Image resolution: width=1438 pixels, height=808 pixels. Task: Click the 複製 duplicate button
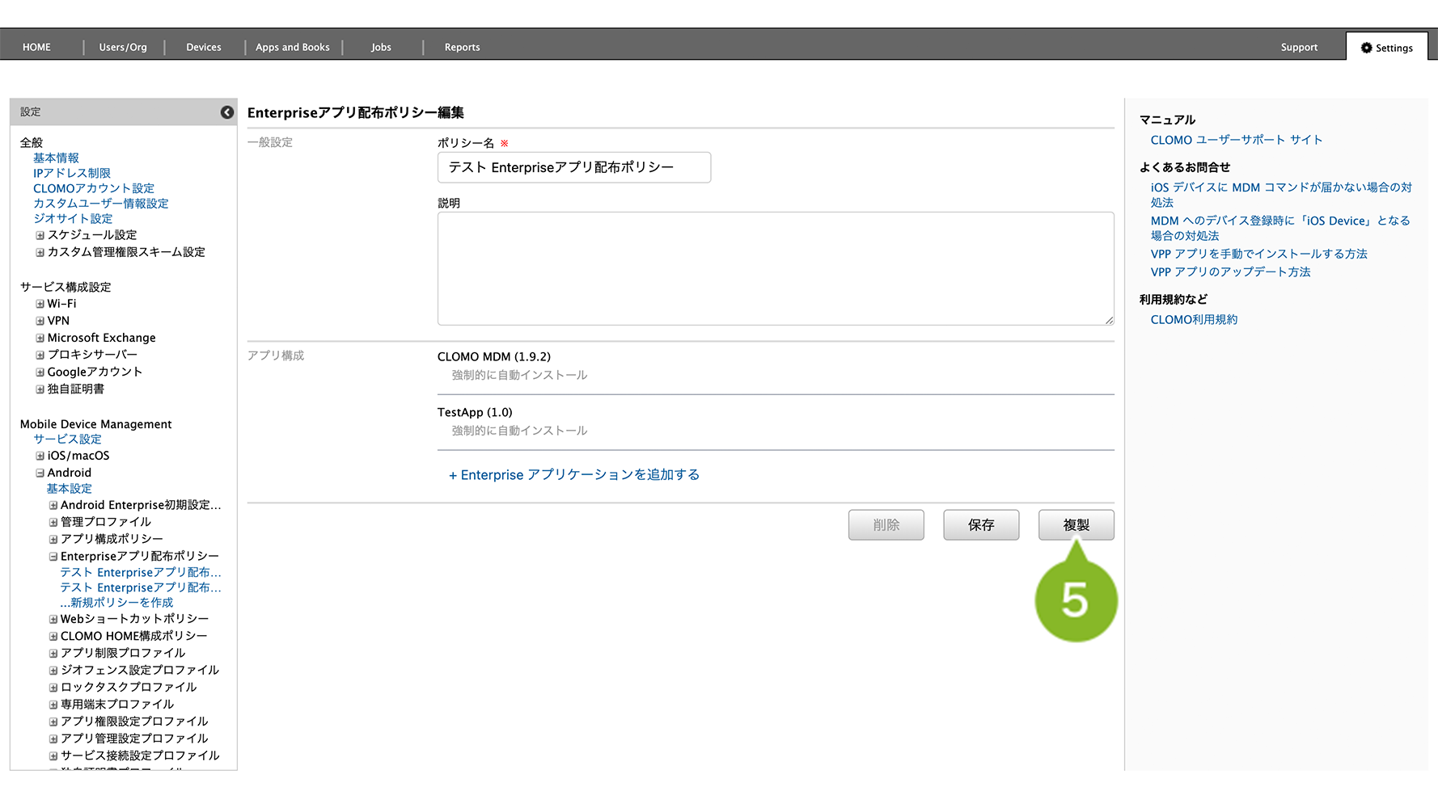pos(1076,525)
